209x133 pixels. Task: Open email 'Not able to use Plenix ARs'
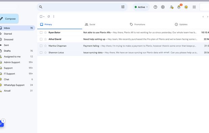pyautogui.click(x=123, y=32)
